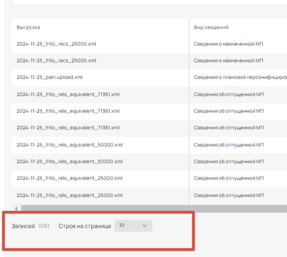The width and height of the screenshot is (287, 257).
Task: Click the Записей 1081 record count
Action: tap(30, 226)
